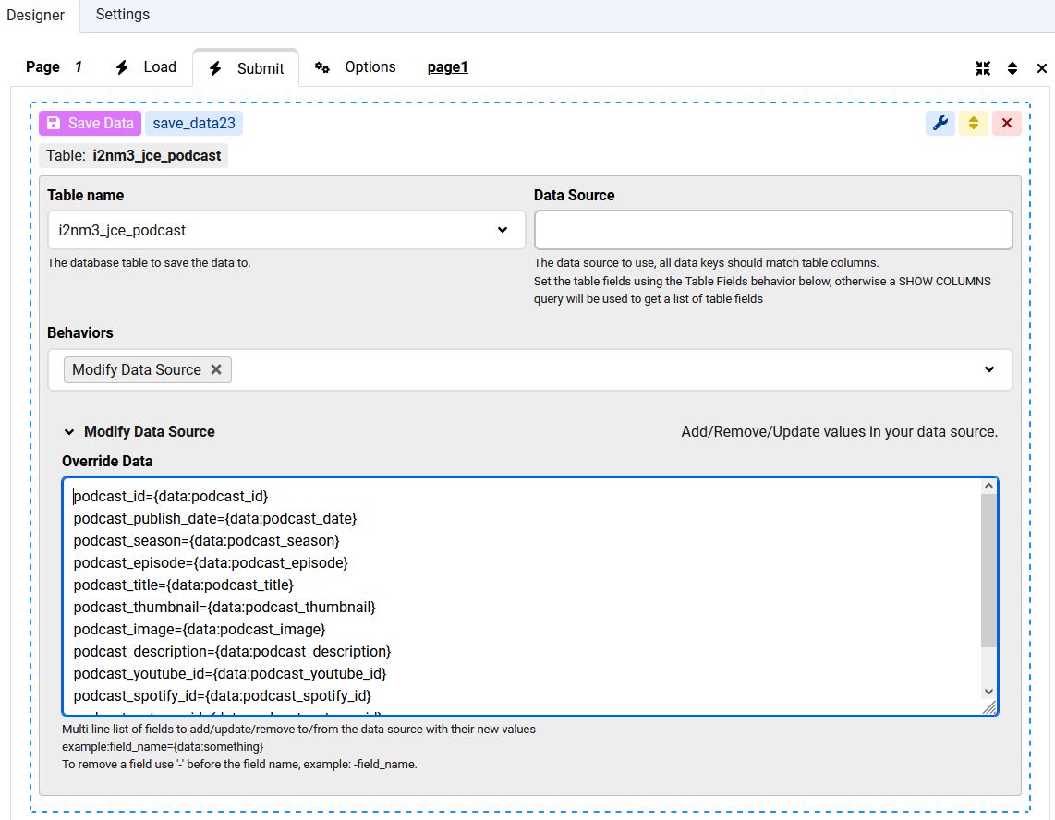Close the page panel with the X icon
1055x820 pixels.
tap(1042, 68)
